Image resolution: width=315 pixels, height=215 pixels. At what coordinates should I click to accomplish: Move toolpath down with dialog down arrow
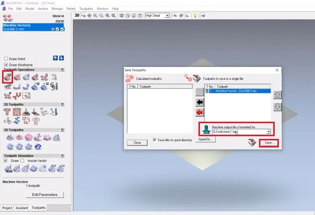coord(278,107)
